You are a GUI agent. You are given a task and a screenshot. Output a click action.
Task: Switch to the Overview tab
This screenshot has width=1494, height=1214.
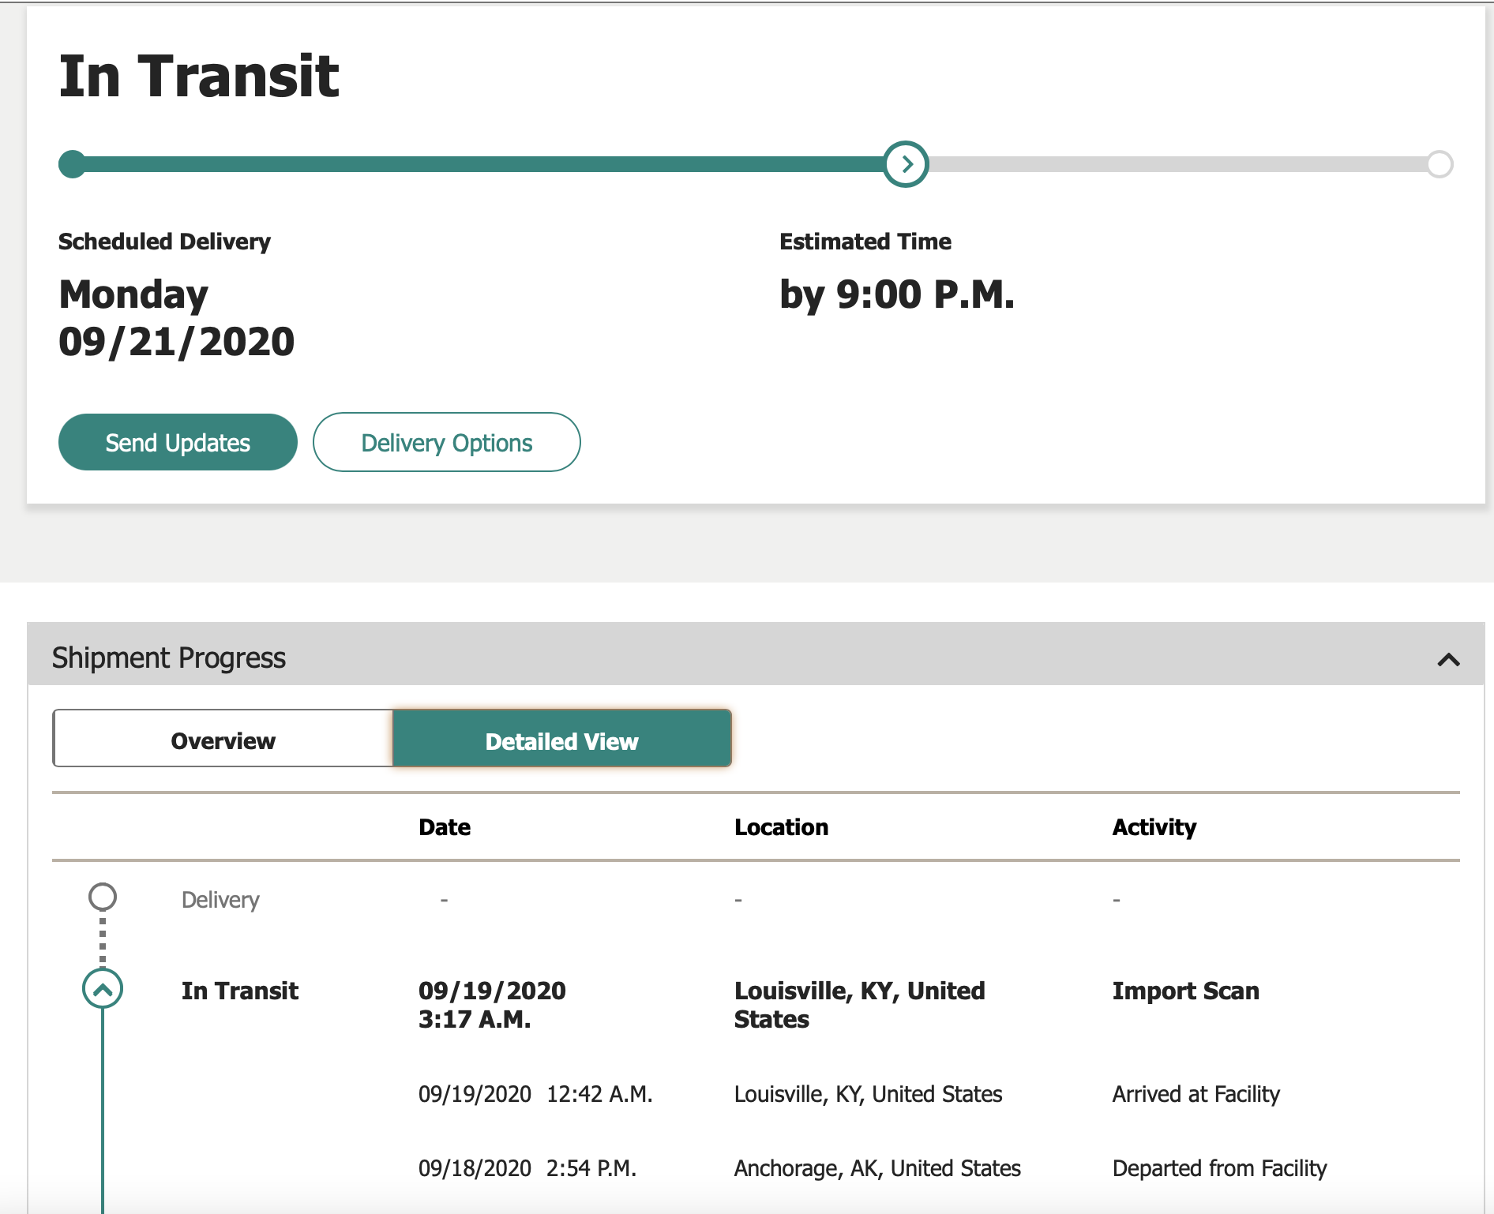click(x=223, y=740)
